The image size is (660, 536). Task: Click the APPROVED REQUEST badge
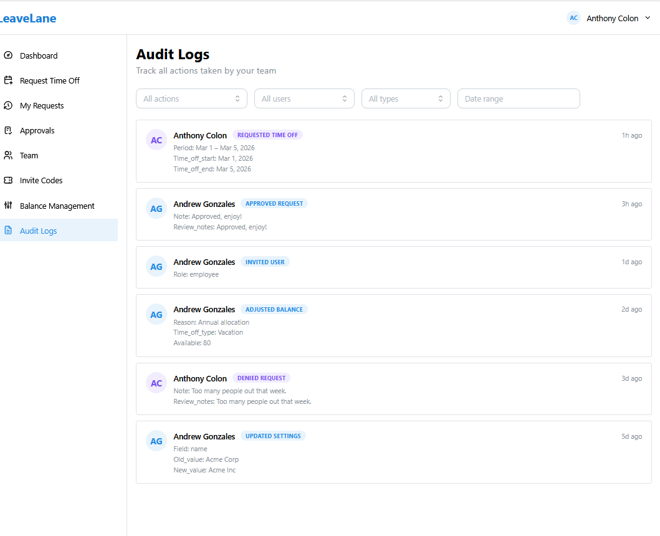274,203
